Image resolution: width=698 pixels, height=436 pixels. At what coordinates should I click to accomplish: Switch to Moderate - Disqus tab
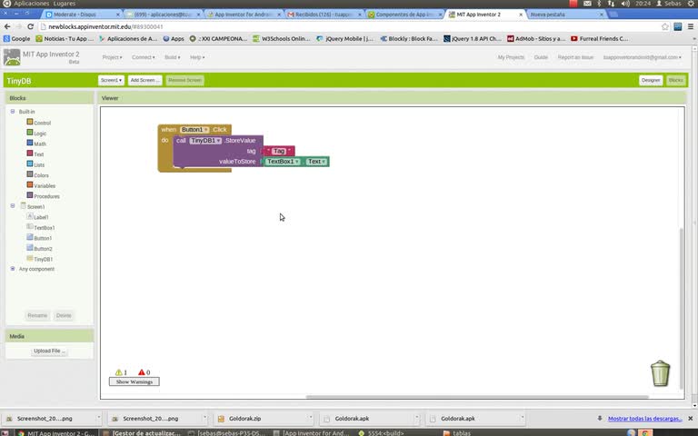pyautogui.click(x=83, y=15)
